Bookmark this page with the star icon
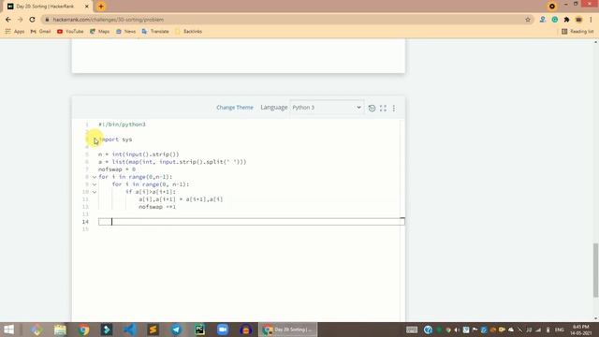 528,20
